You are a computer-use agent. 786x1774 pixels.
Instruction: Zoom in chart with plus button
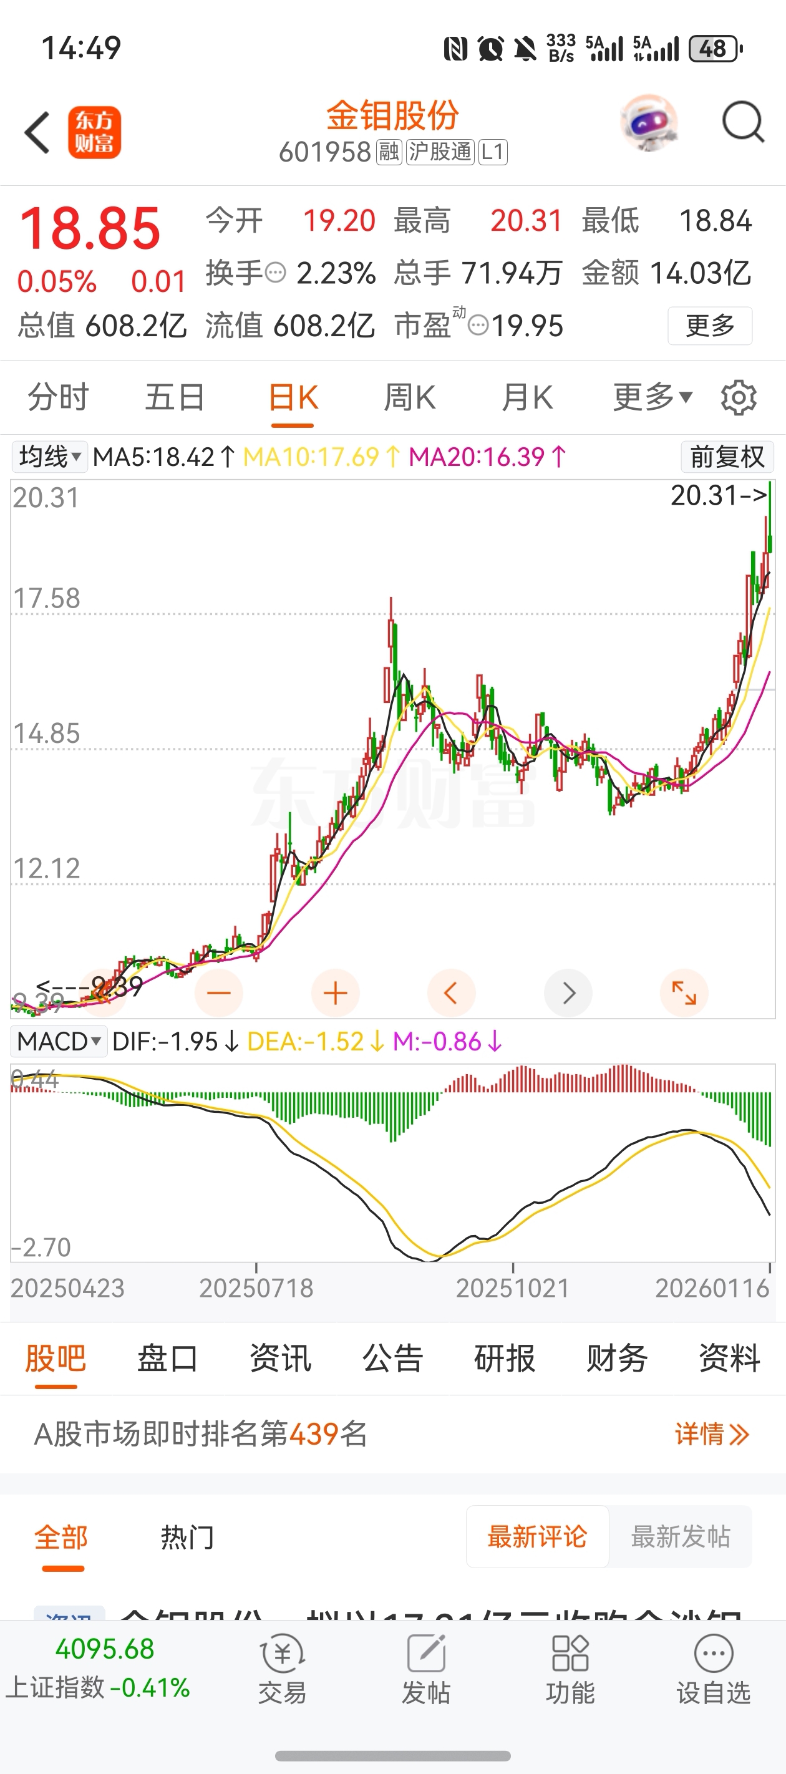tap(336, 993)
